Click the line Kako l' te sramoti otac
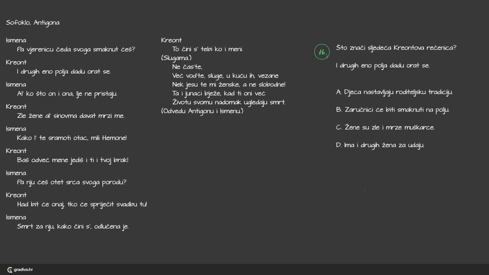Image resolution: width=489 pixels, height=275 pixels. [x=72, y=138]
